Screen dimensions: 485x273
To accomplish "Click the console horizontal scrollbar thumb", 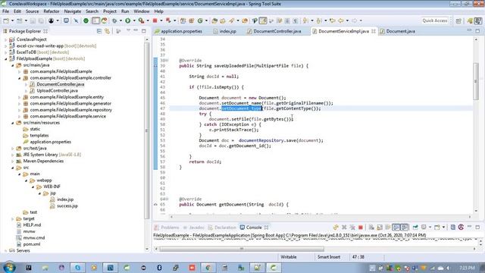I will (242, 249).
